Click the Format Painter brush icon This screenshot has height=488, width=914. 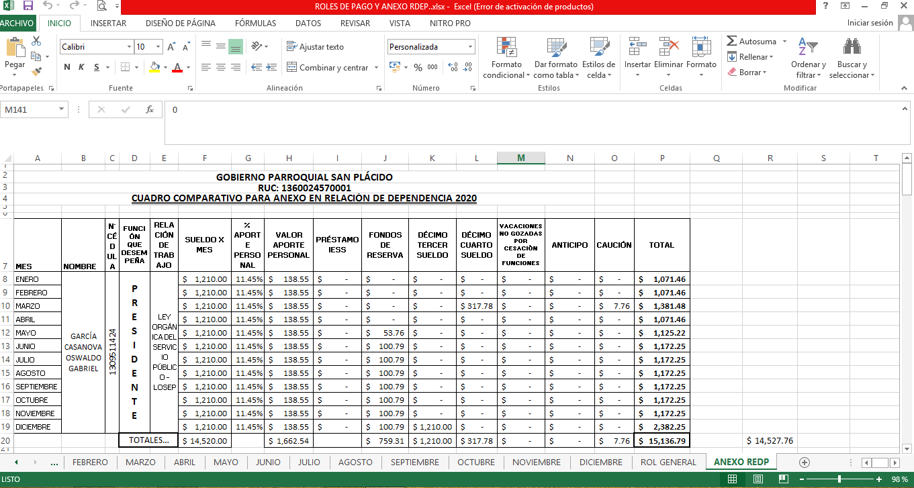click(x=36, y=71)
